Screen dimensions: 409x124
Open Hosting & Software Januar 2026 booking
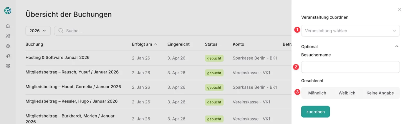(x=57, y=58)
